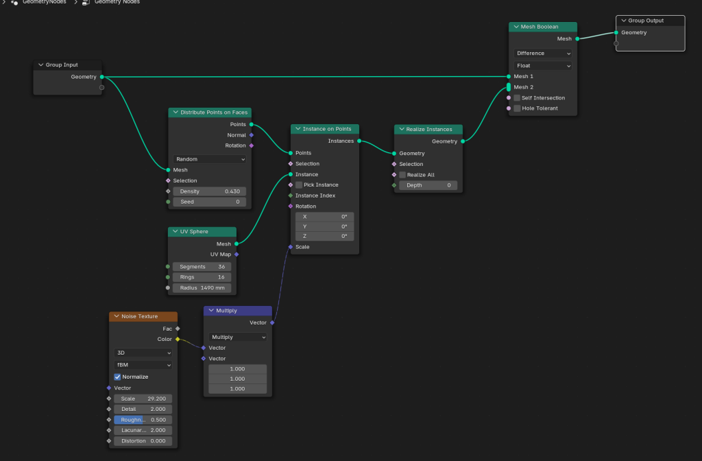
Task: Click the Mesh 2 input socket
Action: pyautogui.click(x=509, y=87)
